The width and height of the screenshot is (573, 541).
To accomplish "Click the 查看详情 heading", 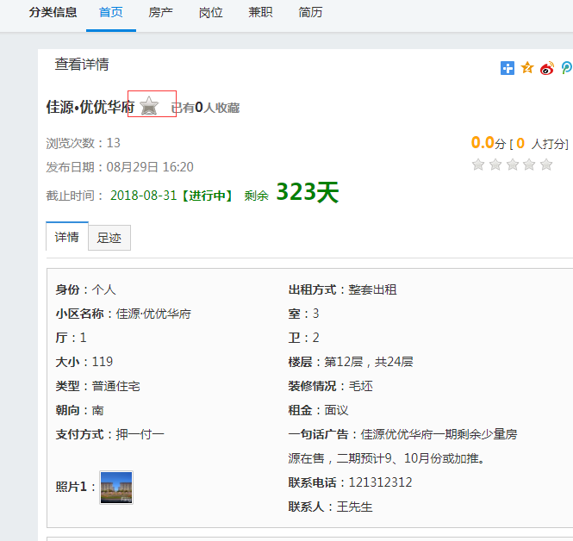I will (x=82, y=65).
